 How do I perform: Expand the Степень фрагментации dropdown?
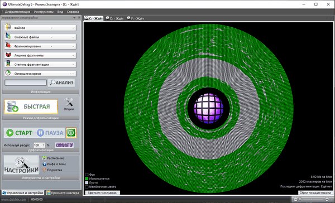pyautogui.click(x=40, y=65)
